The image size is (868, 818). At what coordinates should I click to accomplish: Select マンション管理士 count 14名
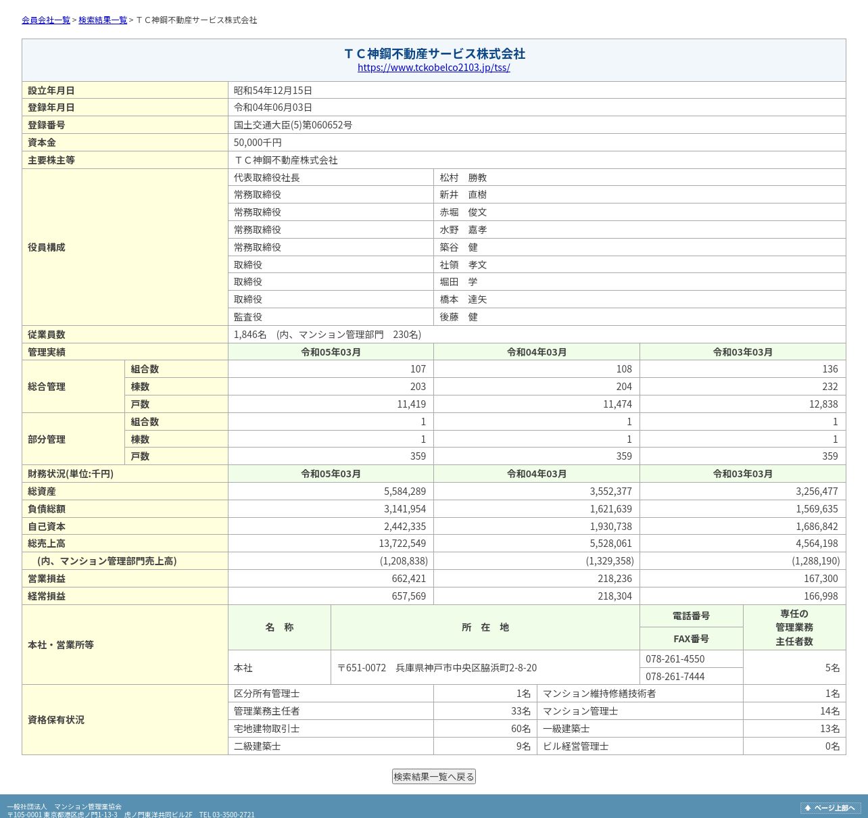(830, 711)
